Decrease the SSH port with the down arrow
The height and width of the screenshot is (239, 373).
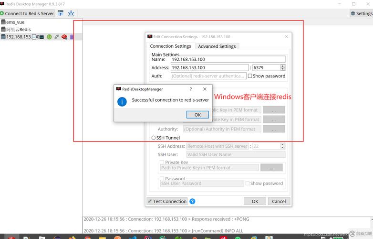coord(282,148)
